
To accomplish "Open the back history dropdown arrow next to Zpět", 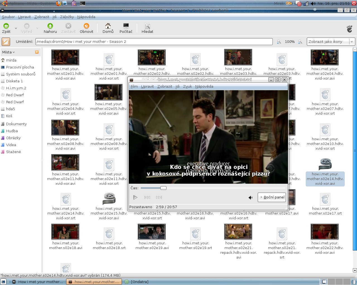I will tap(16, 28).
